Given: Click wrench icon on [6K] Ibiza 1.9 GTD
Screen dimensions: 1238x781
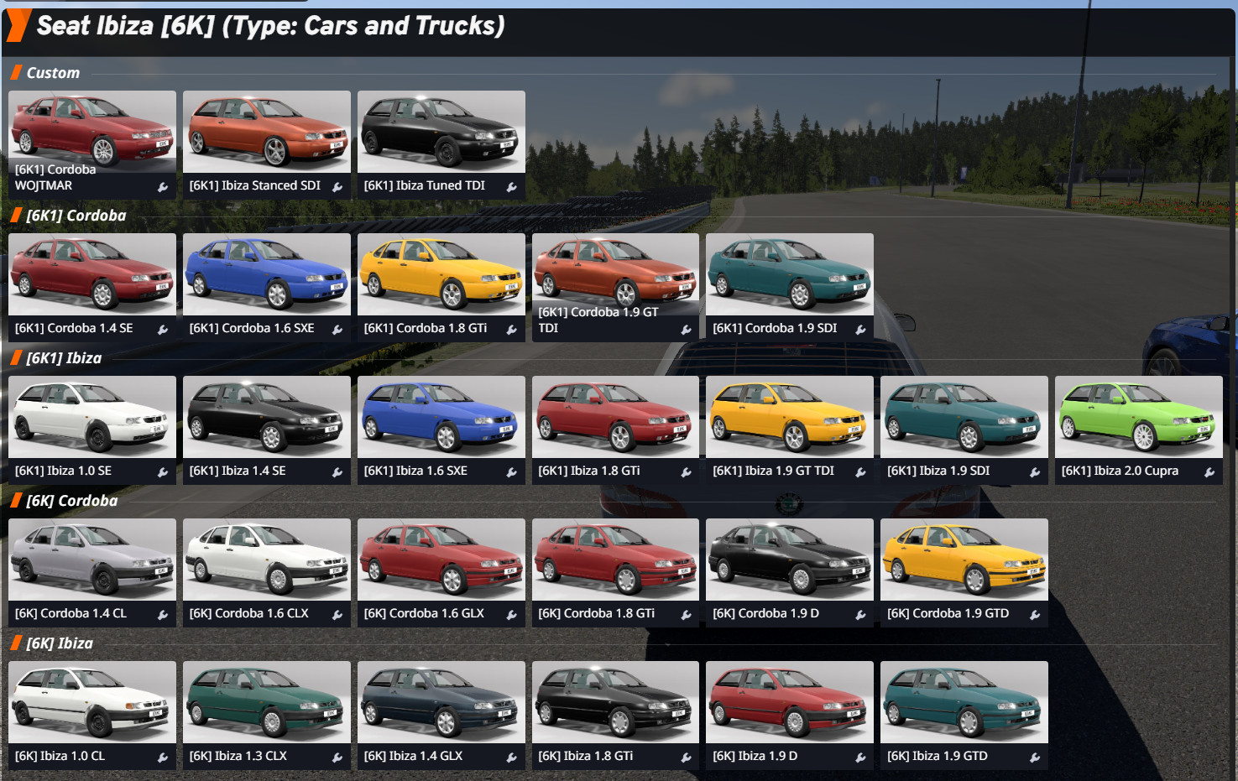Looking at the screenshot, I should pyautogui.click(x=1036, y=758).
